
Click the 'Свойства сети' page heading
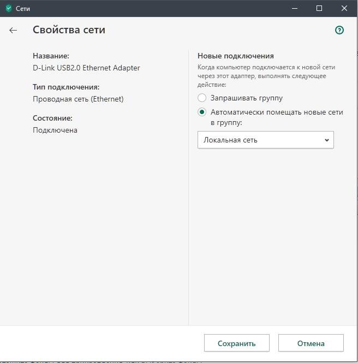[69, 30]
